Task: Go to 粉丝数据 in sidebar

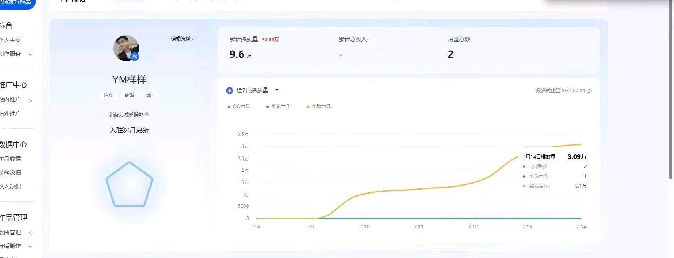Action: pyautogui.click(x=11, y=173)
